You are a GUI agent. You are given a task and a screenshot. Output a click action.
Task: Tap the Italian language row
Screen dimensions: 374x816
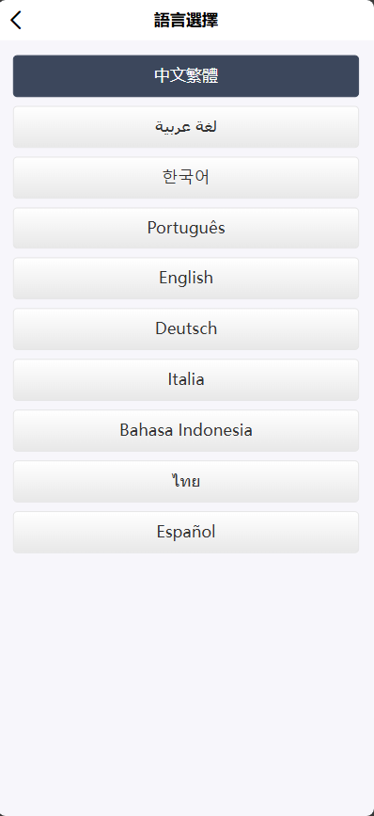click(186, 380)
